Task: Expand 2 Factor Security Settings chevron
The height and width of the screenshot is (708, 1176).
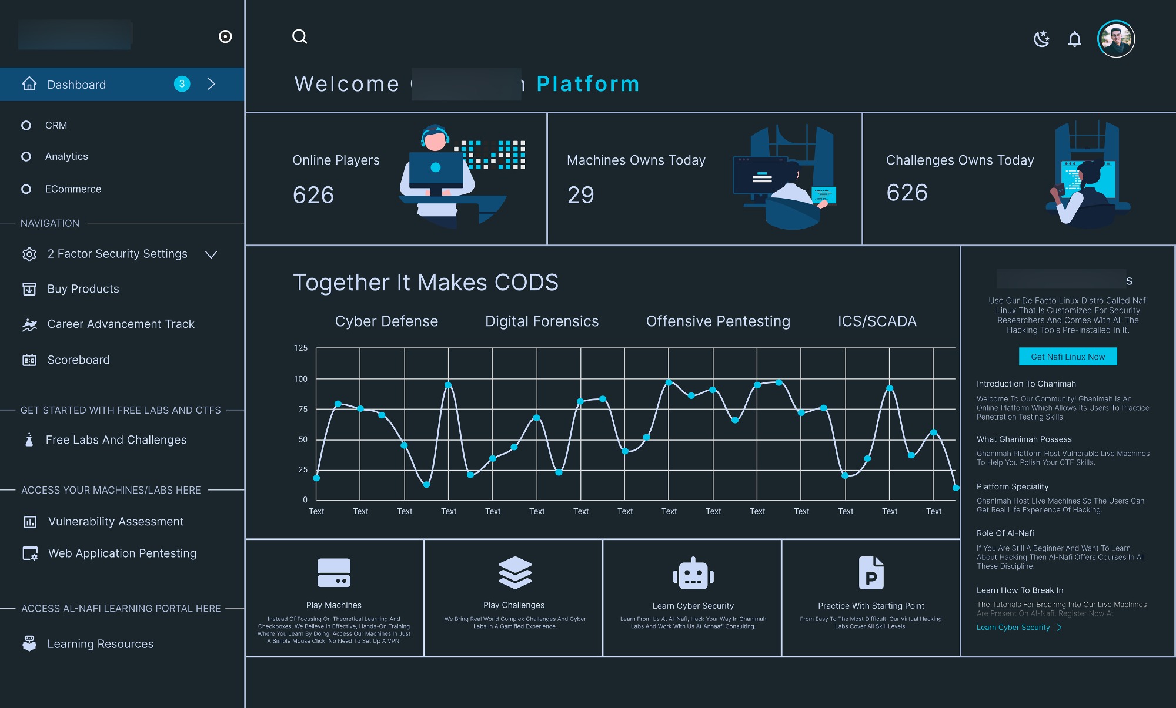Action: pyautogui.click(x=211, y=254)
